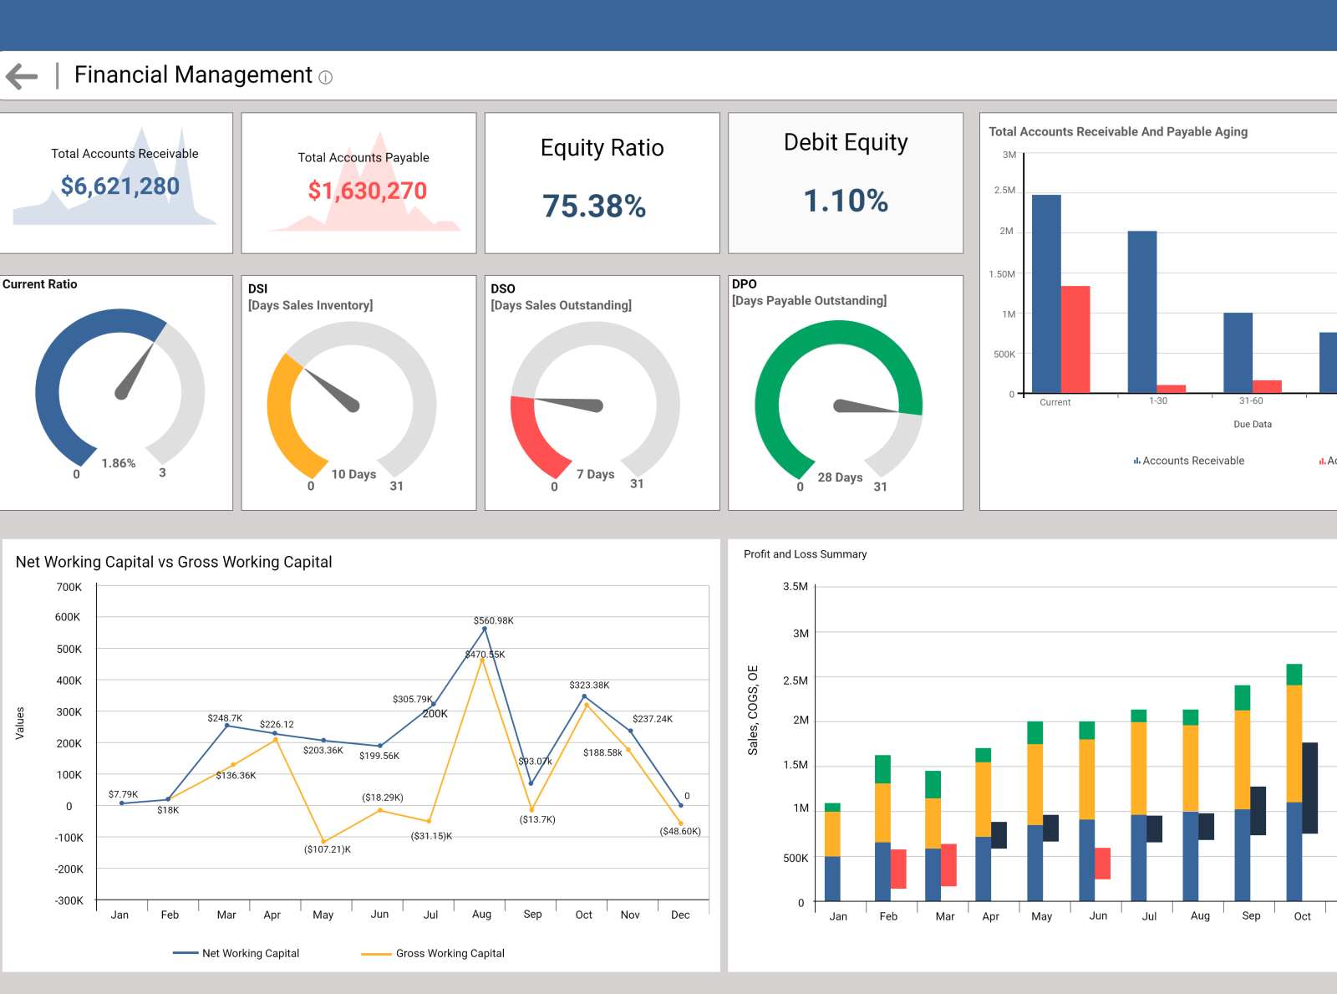
Task: Click the Current Ratio gauge needle
Action: click(134, 371)
